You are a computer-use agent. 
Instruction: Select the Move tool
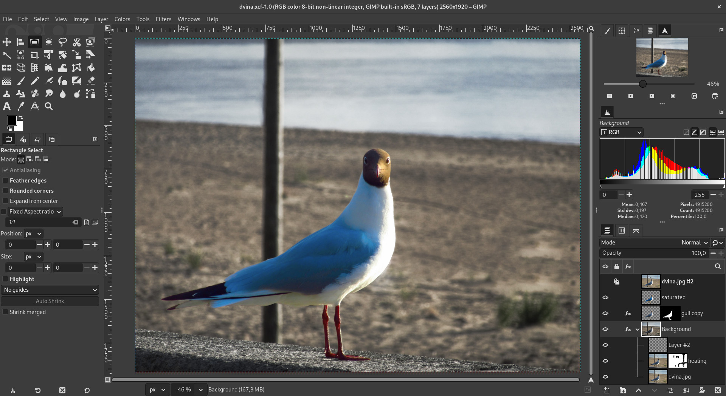point(7,42)
